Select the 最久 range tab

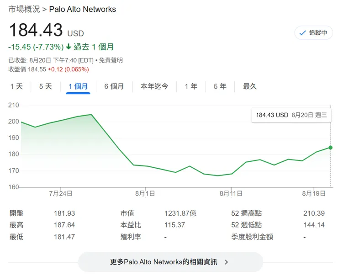250,86
